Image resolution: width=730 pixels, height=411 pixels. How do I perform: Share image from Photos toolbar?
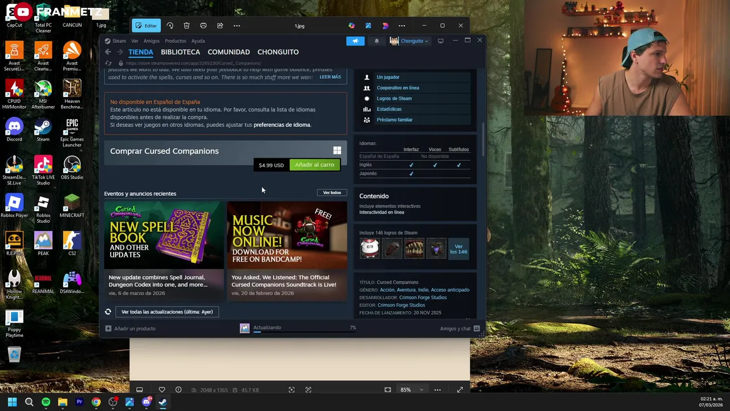[x=220, y=26]
